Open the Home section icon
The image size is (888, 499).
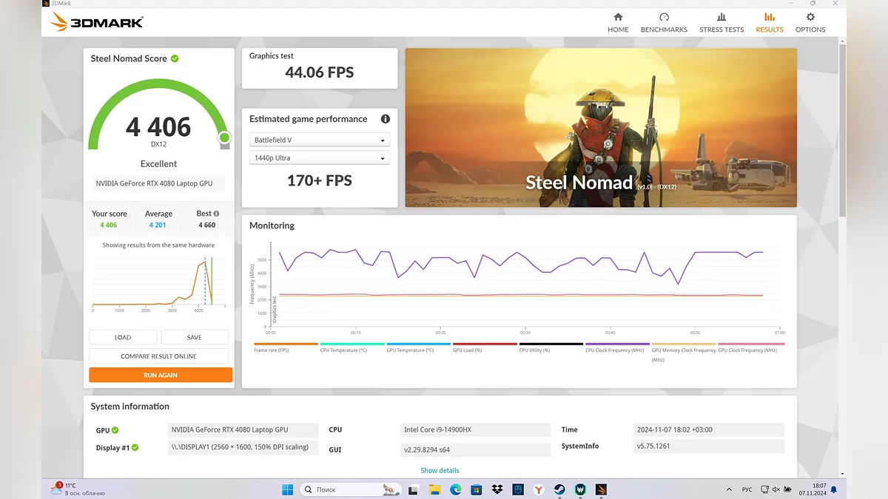tap(618, 17)
